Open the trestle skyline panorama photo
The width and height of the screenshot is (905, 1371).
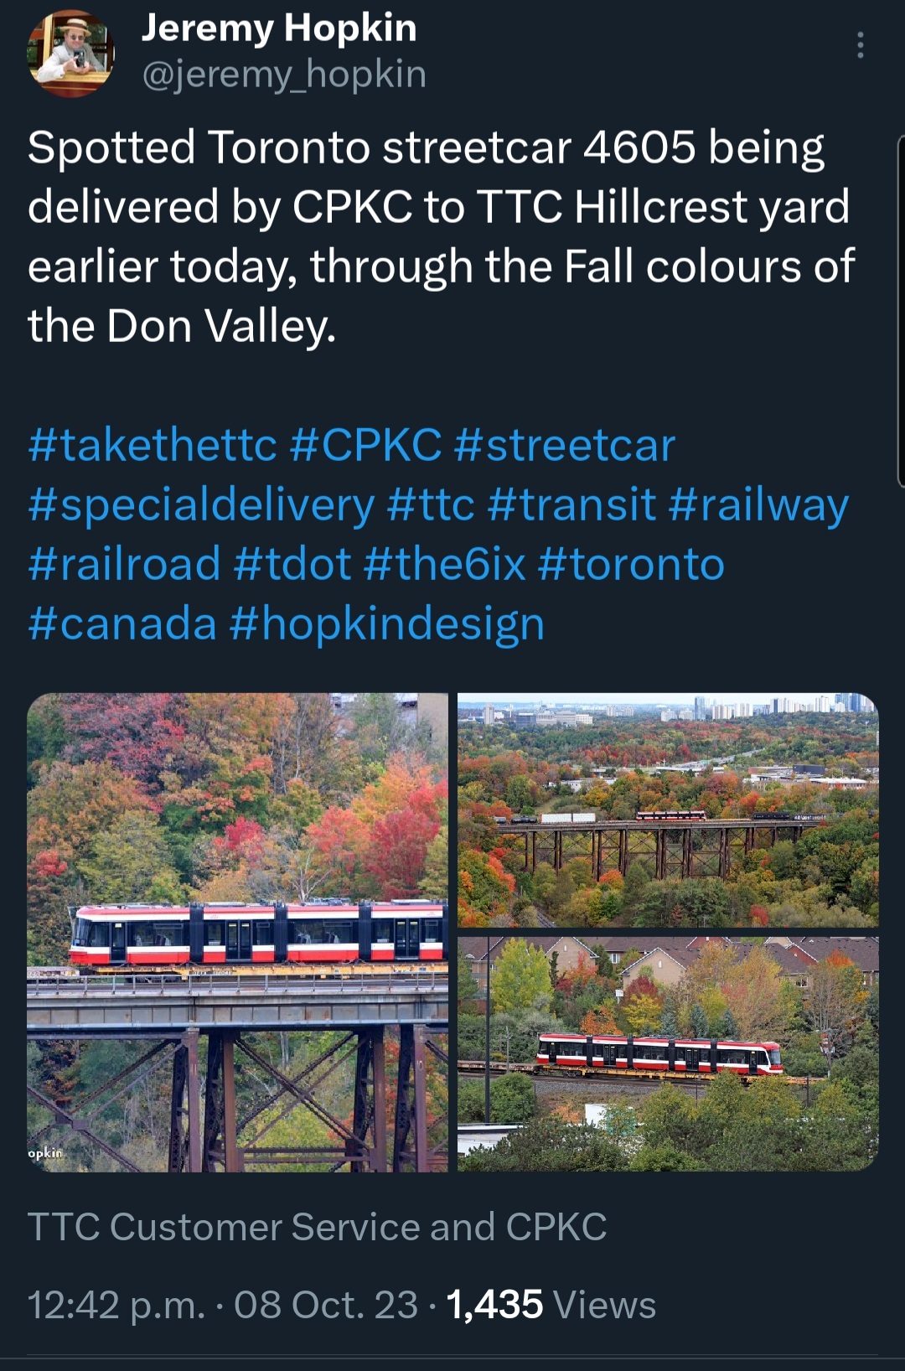(x=668, y=810)
